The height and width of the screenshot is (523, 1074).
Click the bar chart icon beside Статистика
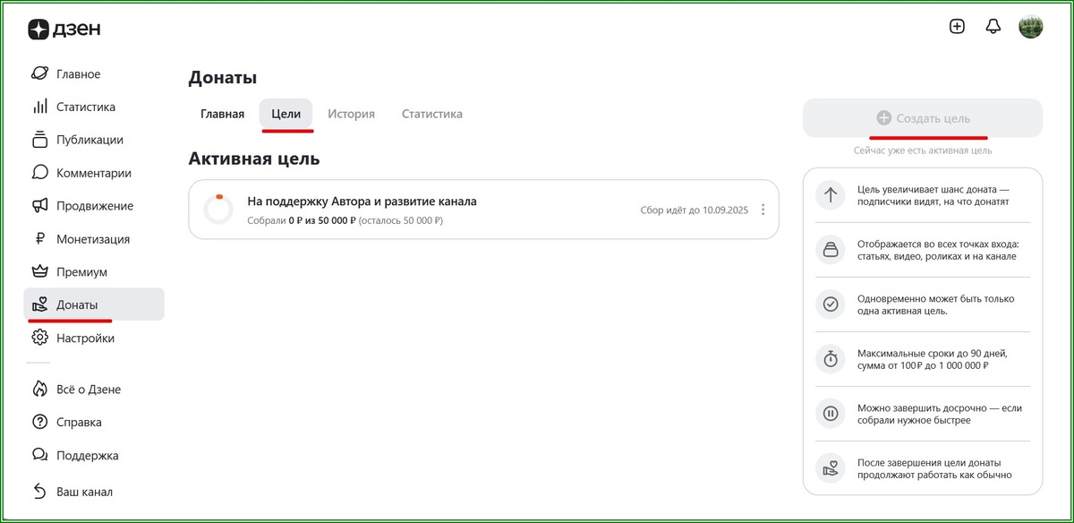click(x=39, y=107)
